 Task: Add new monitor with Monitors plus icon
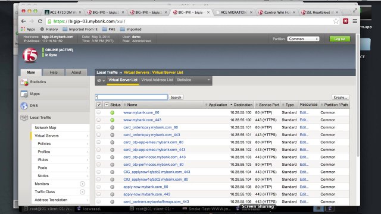click(82, 184)
